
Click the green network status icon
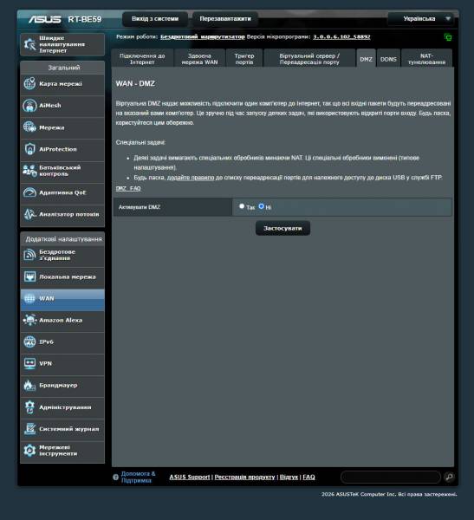[448, 37]
